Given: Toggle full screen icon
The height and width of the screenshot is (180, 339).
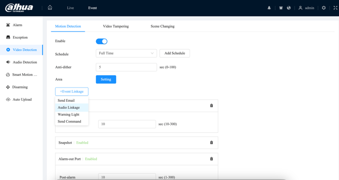Looking at the screenshot, I should point(336,8).
